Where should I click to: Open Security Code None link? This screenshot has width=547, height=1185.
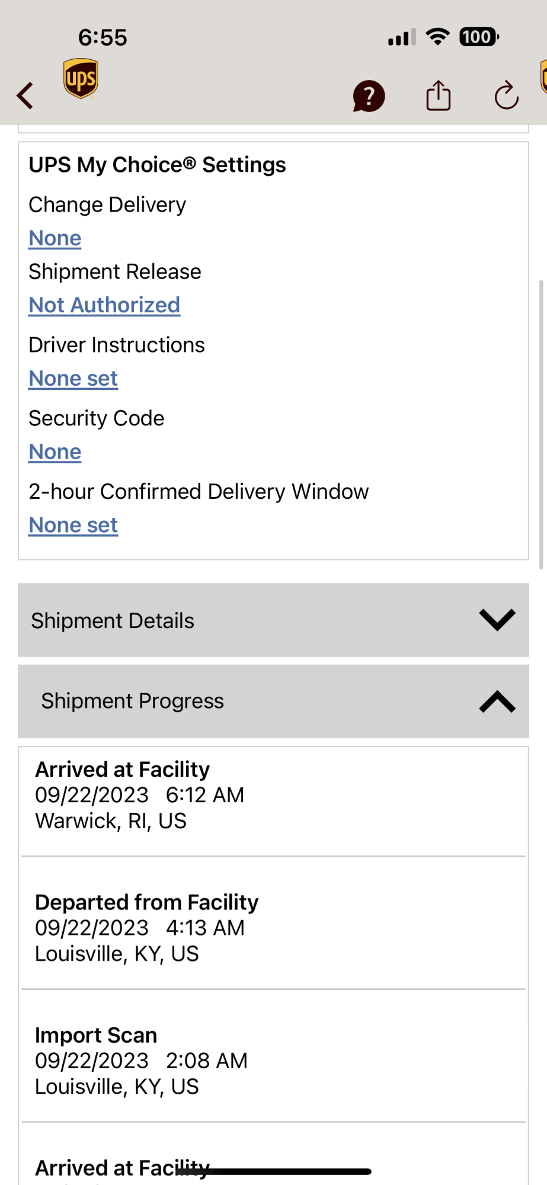click(55, 452)
